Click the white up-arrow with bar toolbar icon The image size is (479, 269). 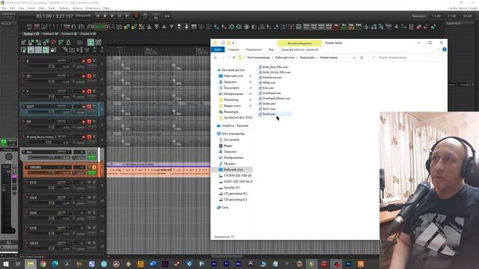(179, 27)
